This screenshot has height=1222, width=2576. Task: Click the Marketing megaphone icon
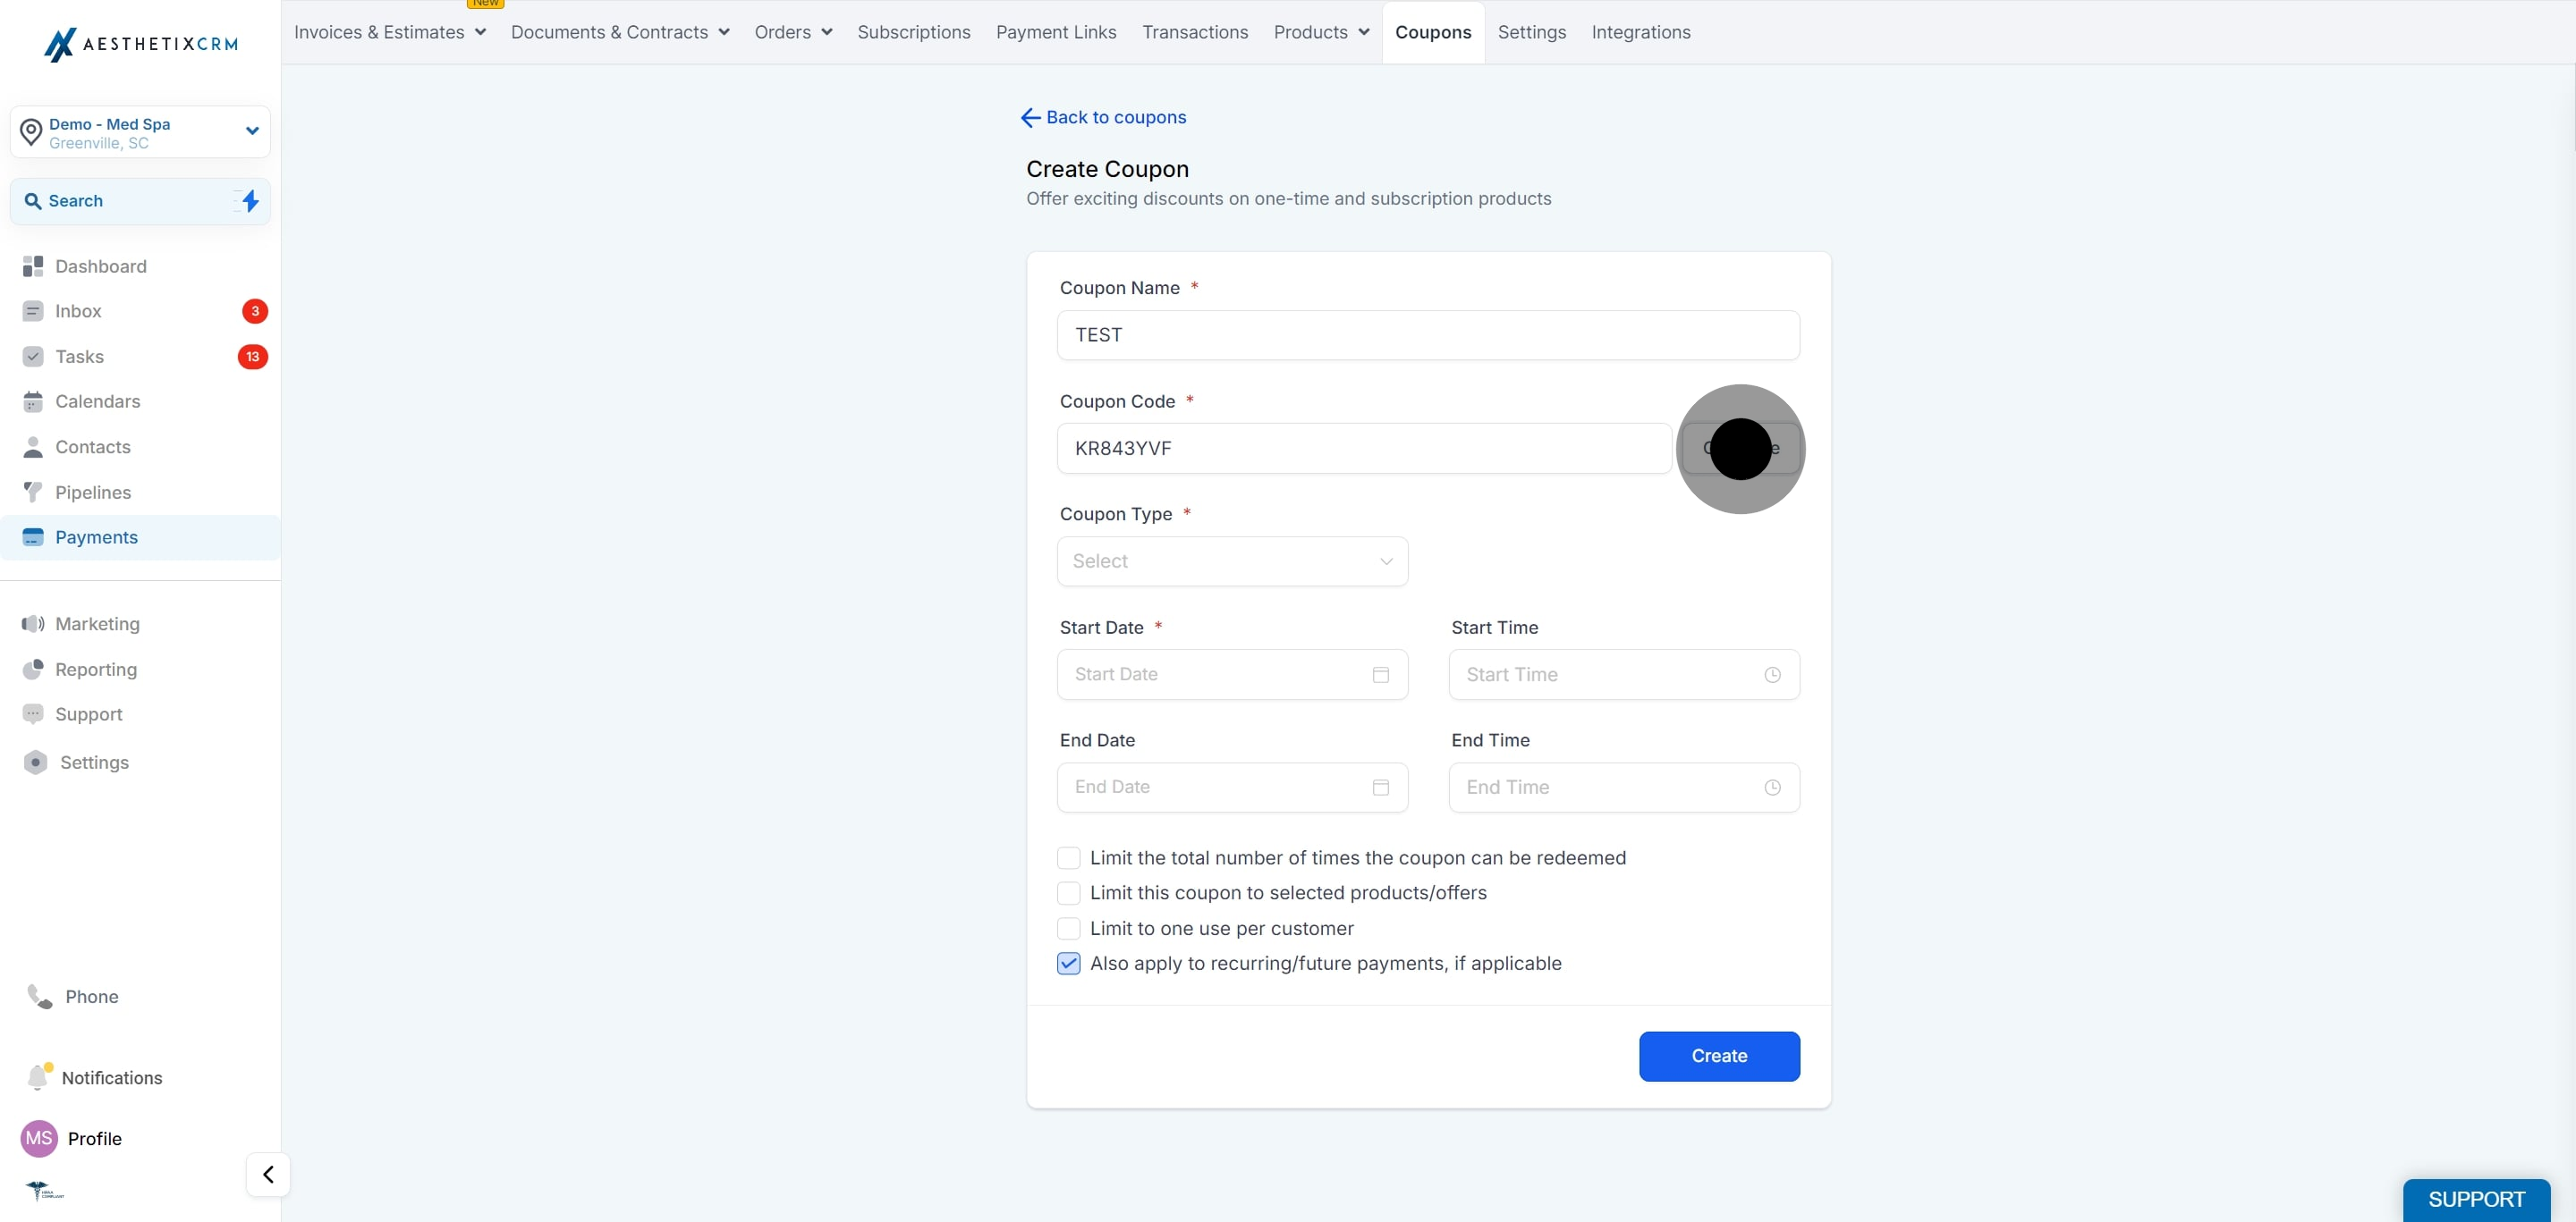coord(33,623)
